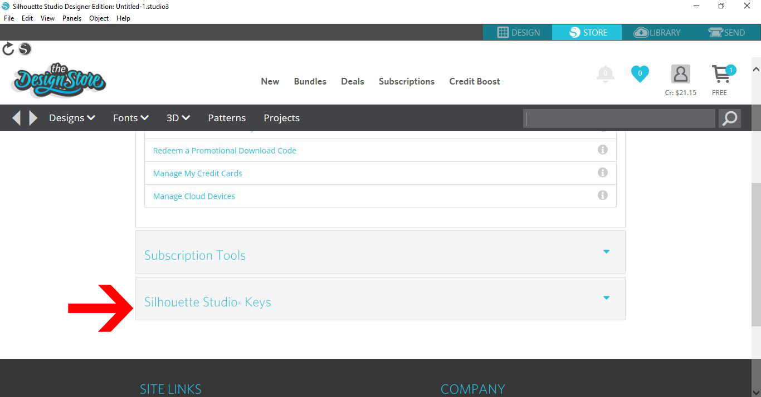Open the wishlist heart icon
Viewport: 761px width, 397px height.
click(640, 74)
